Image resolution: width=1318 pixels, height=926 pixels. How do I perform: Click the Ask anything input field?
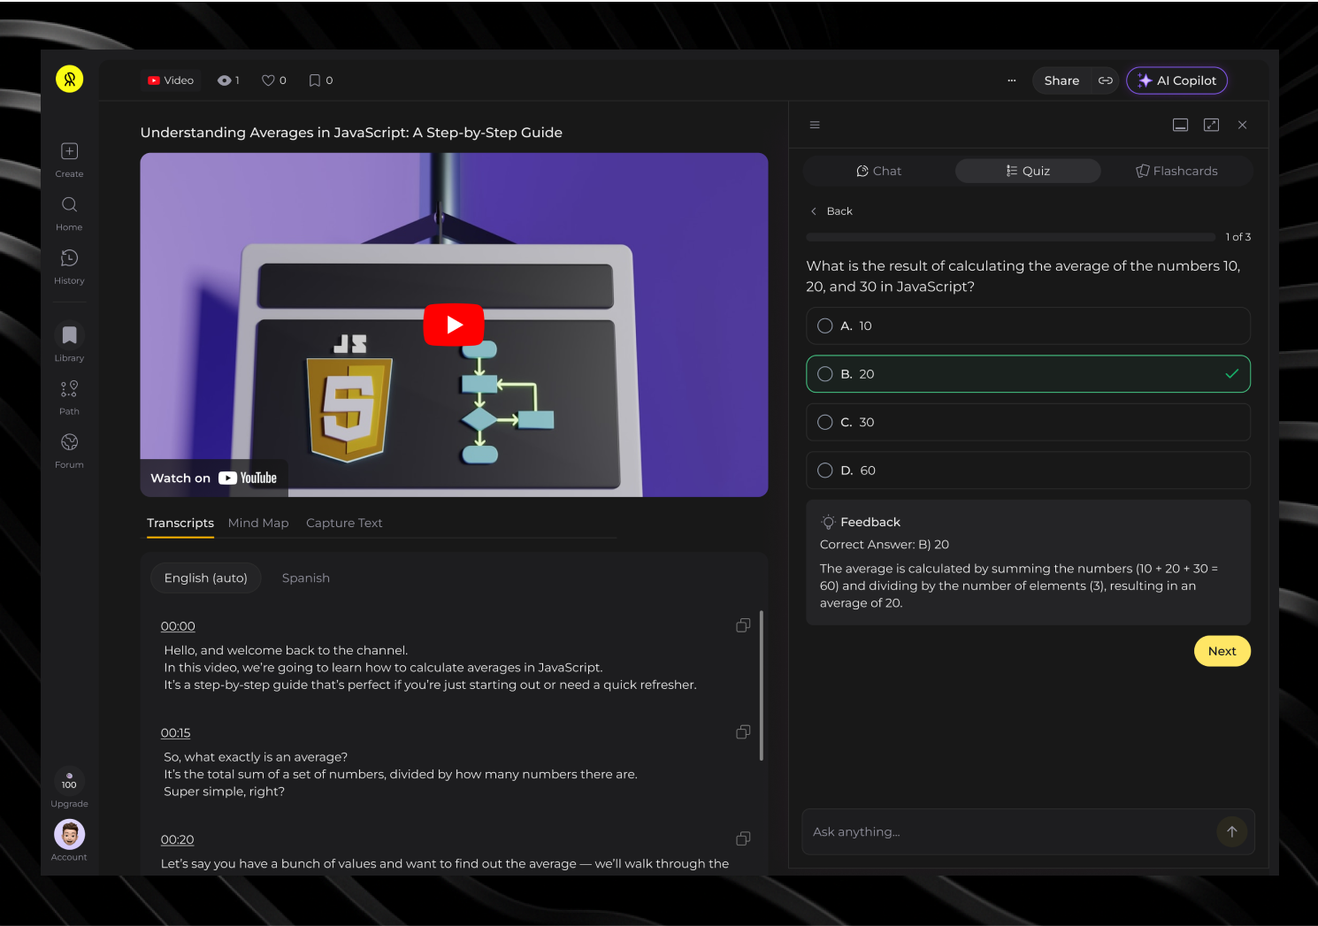pos(1008,831)
